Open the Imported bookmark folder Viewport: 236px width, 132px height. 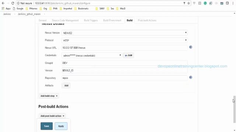click(x=66, y=8)
